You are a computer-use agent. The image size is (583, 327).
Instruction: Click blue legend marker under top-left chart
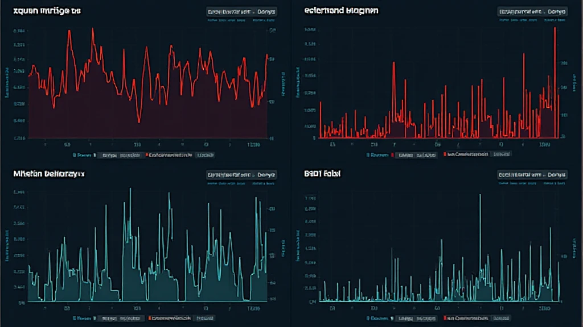[x=74, y=154]
